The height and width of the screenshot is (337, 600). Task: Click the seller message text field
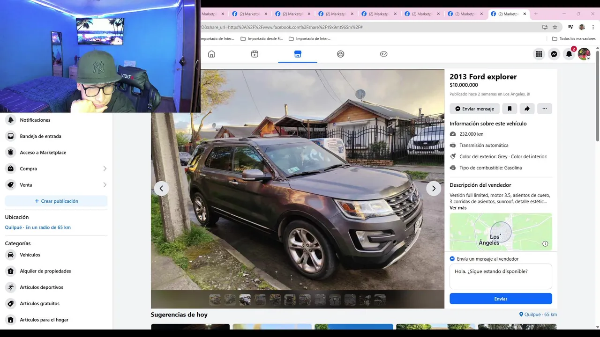501,277
